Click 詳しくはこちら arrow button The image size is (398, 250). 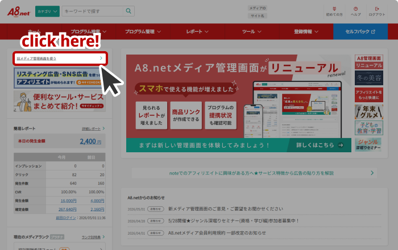click(320, 145)
